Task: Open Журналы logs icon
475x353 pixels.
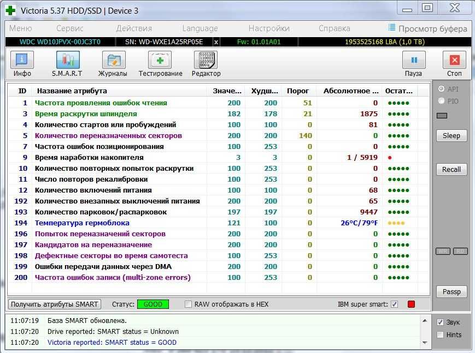Action: (114, 60)
